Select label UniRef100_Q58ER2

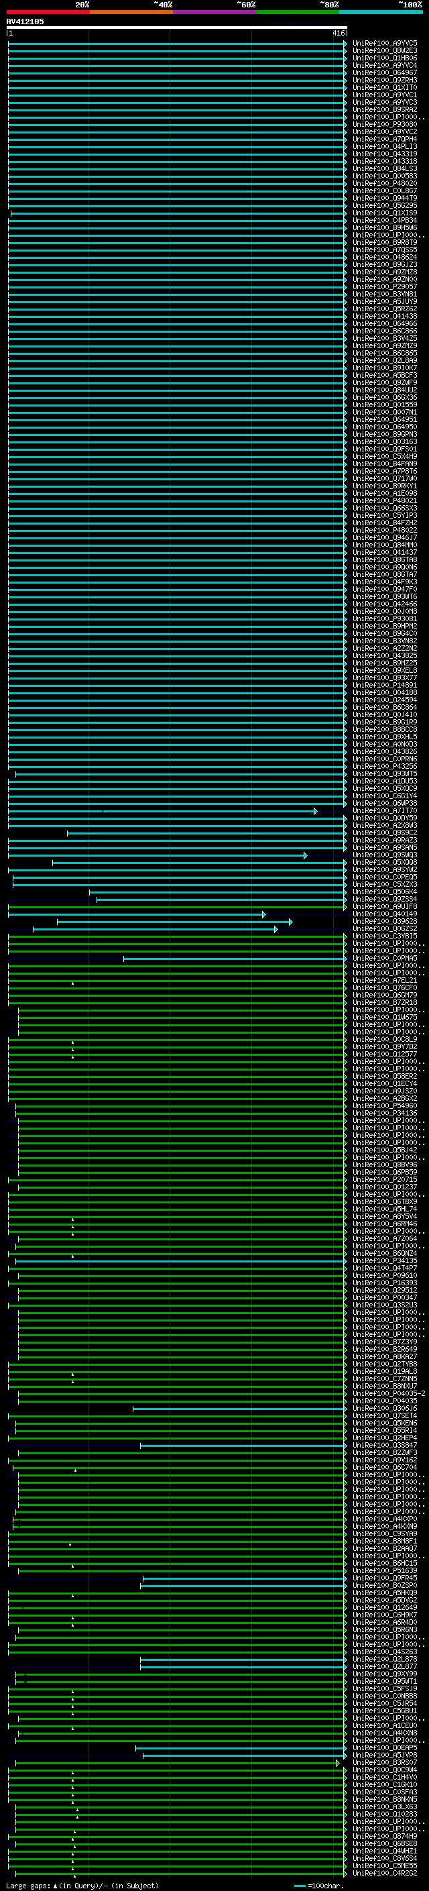385,1076
